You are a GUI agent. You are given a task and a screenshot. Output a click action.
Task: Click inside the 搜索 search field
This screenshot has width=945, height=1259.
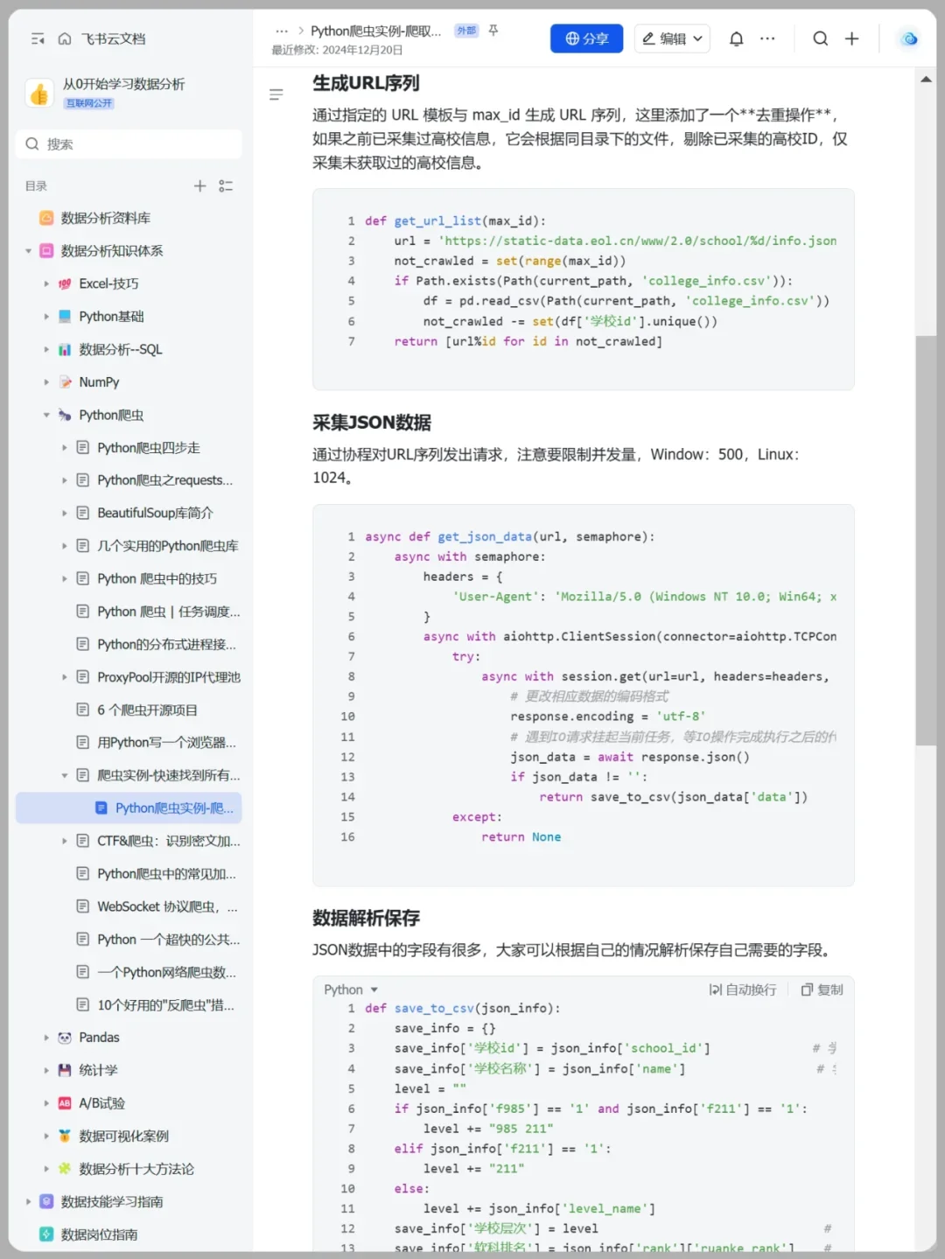pyautogui.click(x=129, y=143)
